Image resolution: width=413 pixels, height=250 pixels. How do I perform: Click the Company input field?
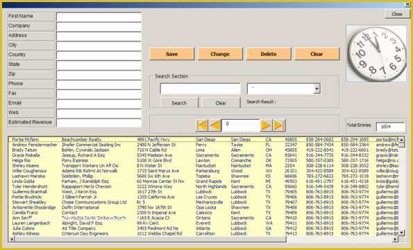99,26
